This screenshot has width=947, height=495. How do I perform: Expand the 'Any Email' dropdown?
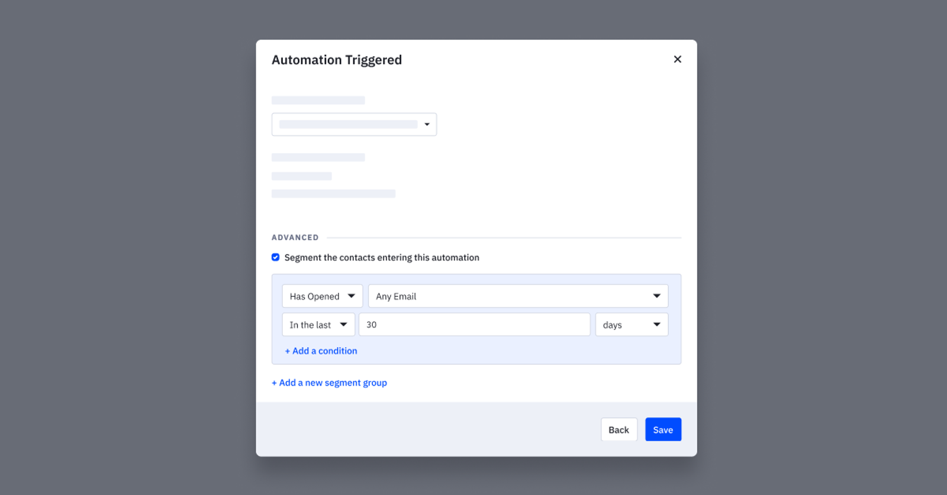click(518, 296)
